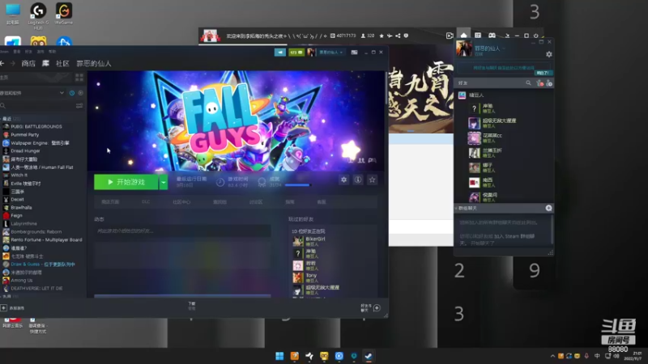Select Witch It in library list
This screenshot has width=648, height=364.
[19, 175]
